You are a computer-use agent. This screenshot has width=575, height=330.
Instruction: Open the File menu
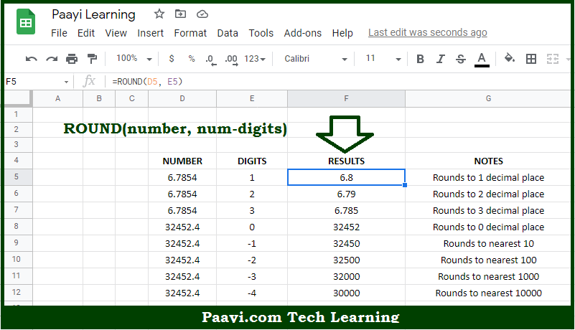(x=59, y=33)
